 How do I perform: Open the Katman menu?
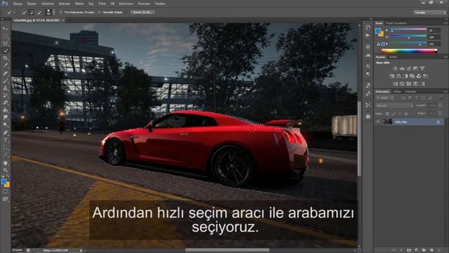[x=65, y=4]
